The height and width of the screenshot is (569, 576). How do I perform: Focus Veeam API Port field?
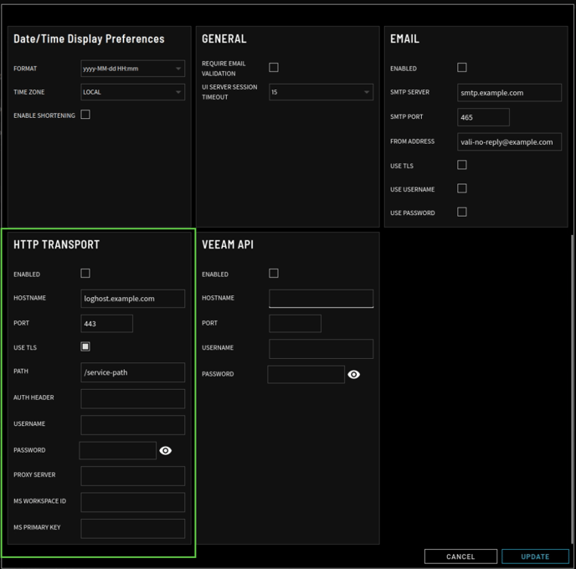click(295, 324)
